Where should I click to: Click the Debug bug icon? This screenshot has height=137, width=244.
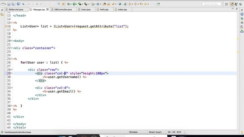(68, 4)
